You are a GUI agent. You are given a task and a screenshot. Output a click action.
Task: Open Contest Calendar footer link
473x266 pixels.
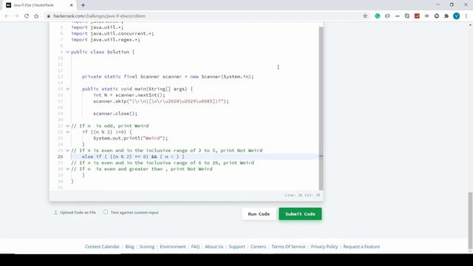tap(102, 246)
